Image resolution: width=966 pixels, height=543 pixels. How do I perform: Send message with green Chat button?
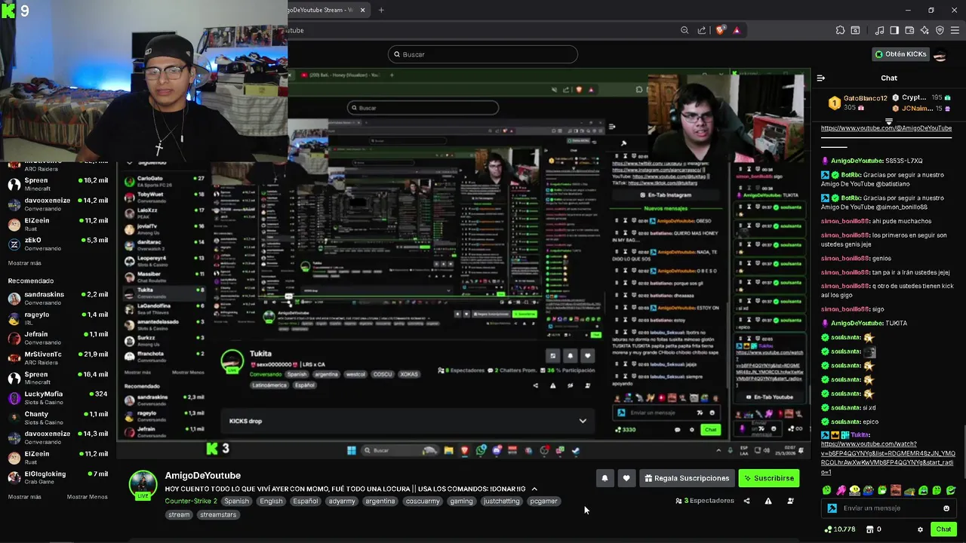pyautogui.click(x=943, y=529)
